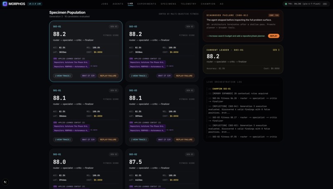This screenshot has width=333, height=189.
Task: Click the CTX icon in S02-01 card
Action: pyautogui.click(x=55, y=187)
